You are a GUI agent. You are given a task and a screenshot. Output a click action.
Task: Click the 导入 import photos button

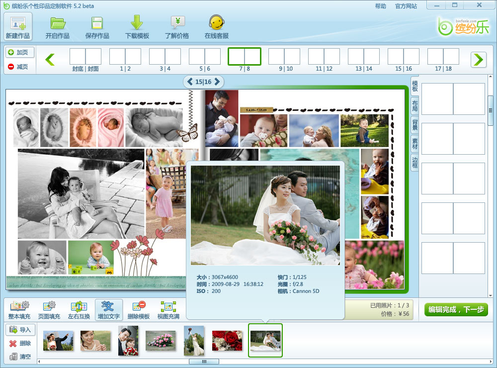pyautogui.click(x=20, y=329)
